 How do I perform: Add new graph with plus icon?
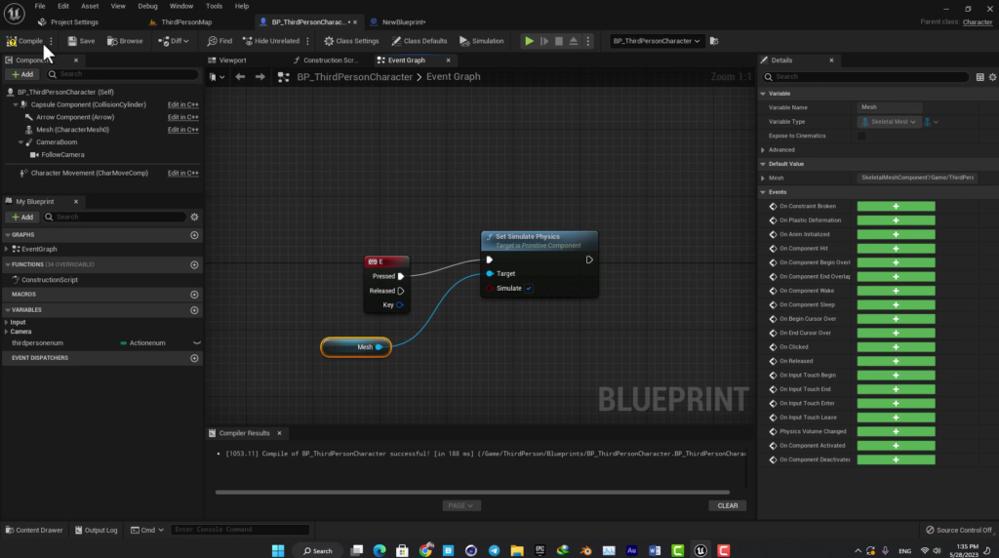tap(194, 235)
